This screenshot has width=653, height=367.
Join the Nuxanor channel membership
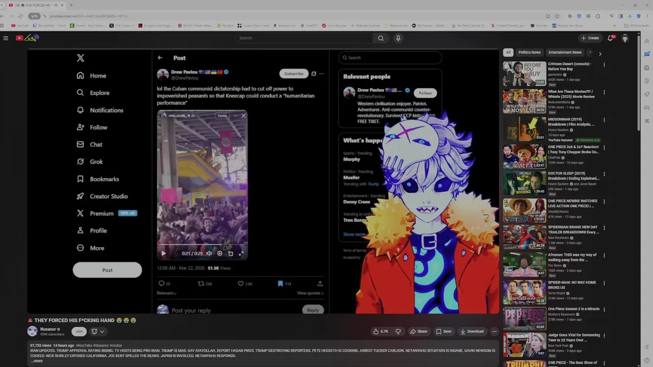coord(79,331)
